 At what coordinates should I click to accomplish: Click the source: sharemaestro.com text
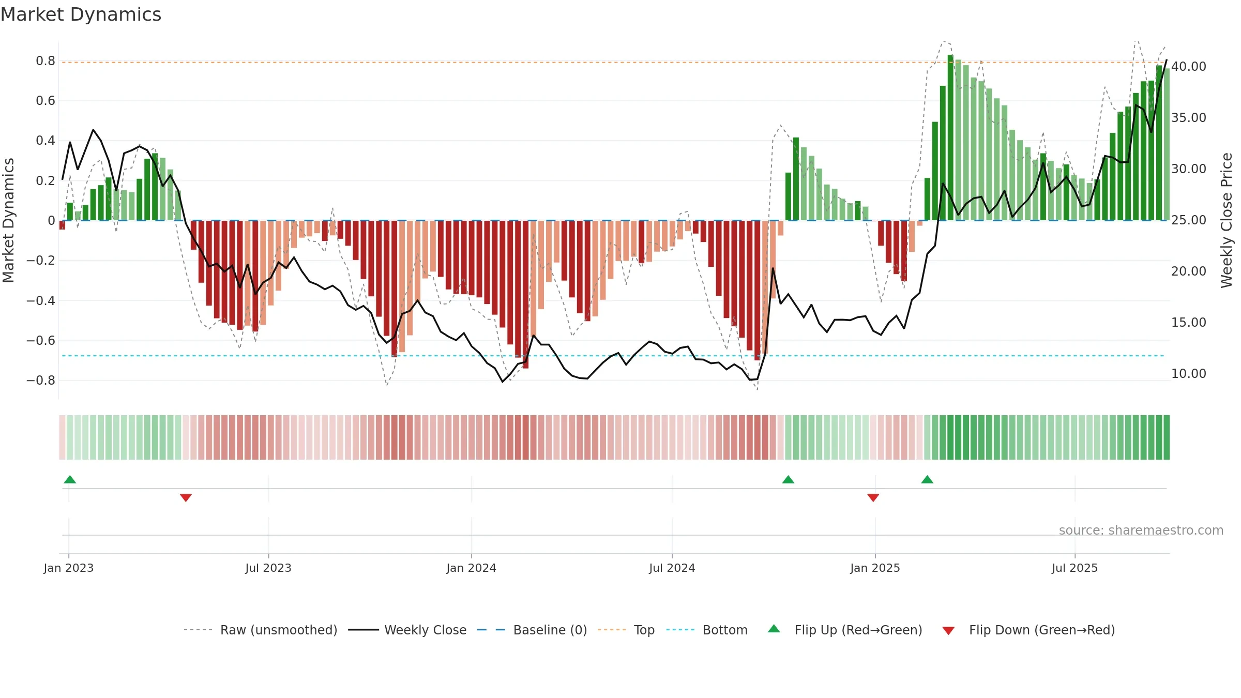(x=1141, y=530)
